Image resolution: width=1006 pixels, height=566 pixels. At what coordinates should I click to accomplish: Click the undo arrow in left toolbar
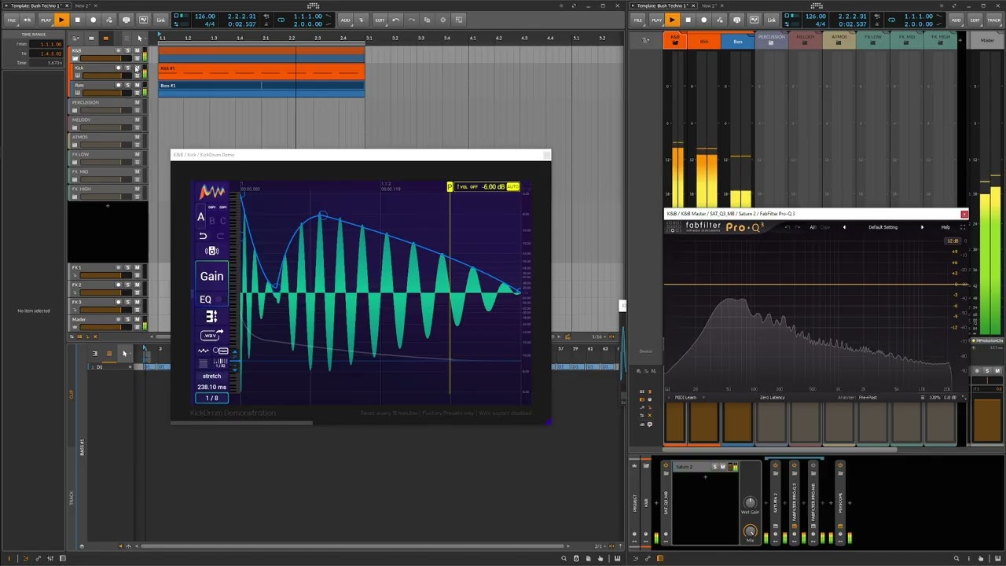coord(395,20)
